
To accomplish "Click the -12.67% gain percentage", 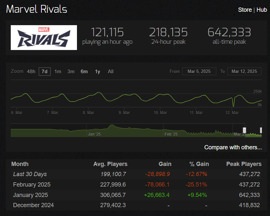I will (197, 174).
